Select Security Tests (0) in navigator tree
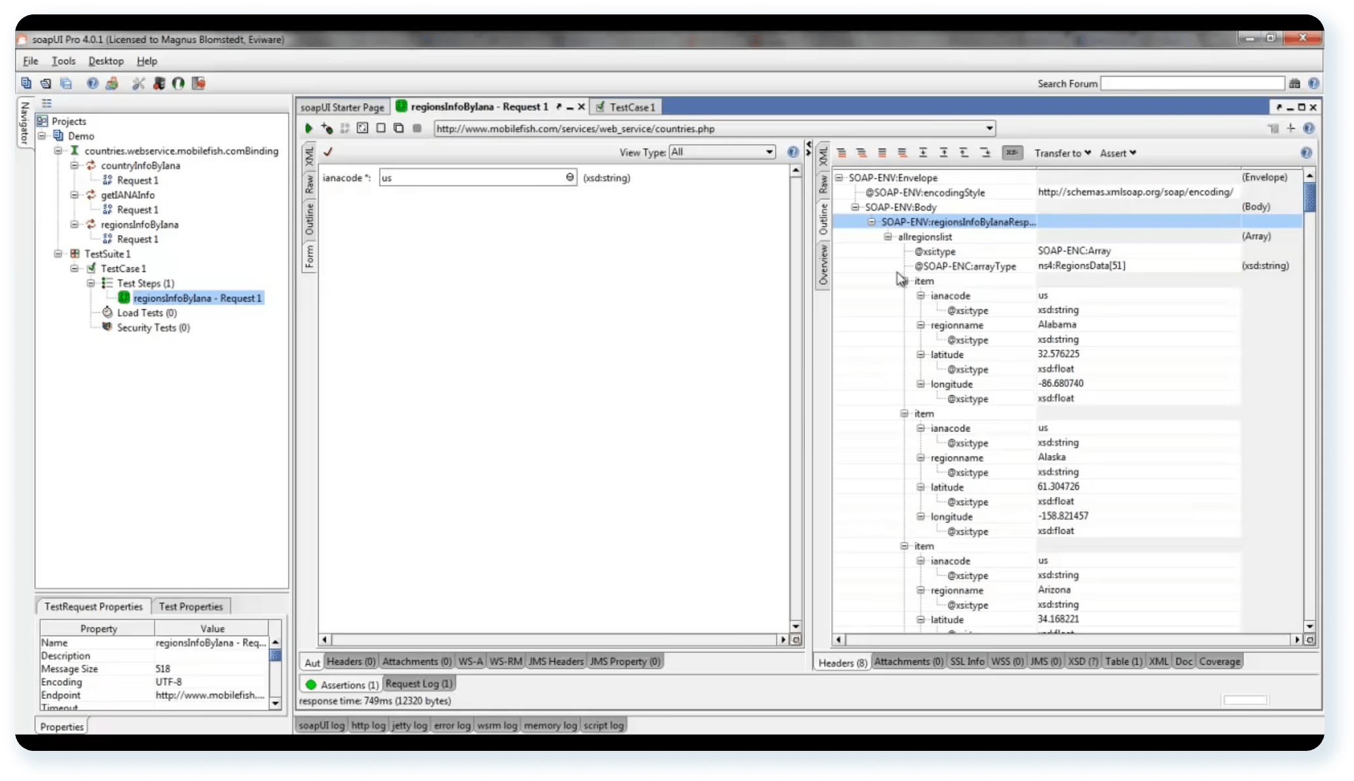The height and width of the screenshot is (781, 1354). tap(153, 327)
